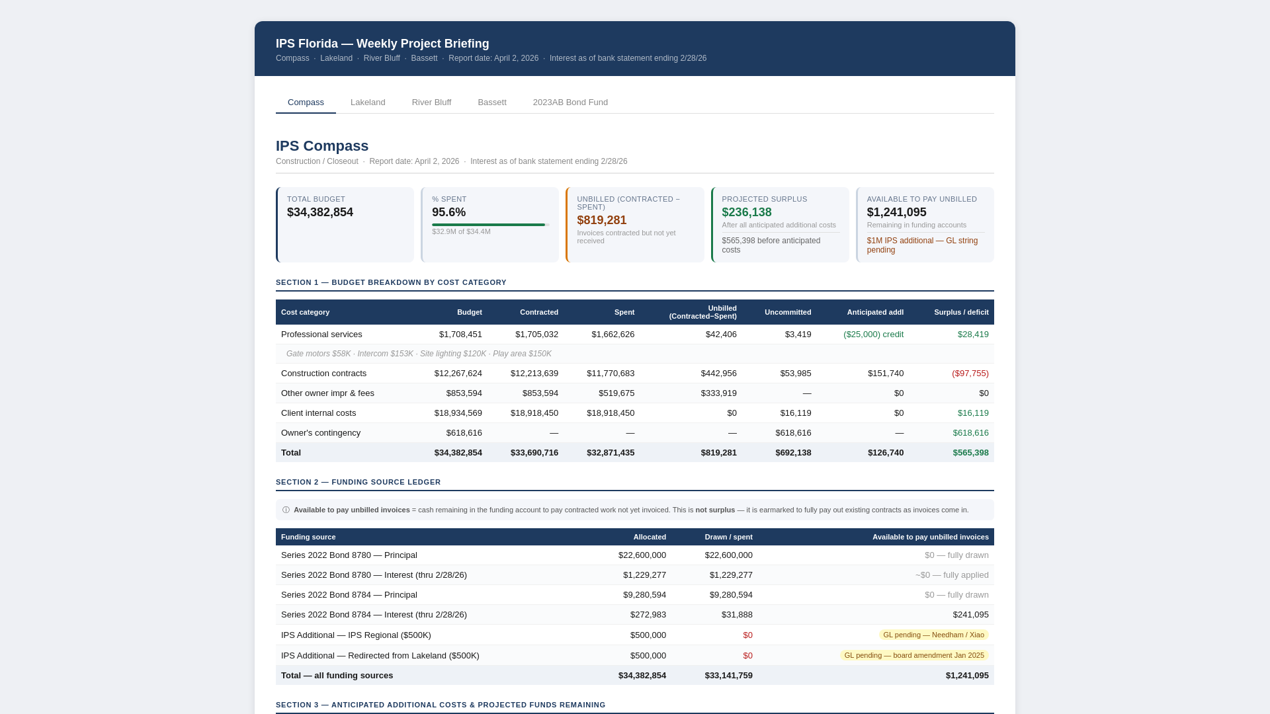Select Series 2022 Bond 8780 — Interest row
The height and width of the screenshot is (714, 1270).
pos(635,575)
